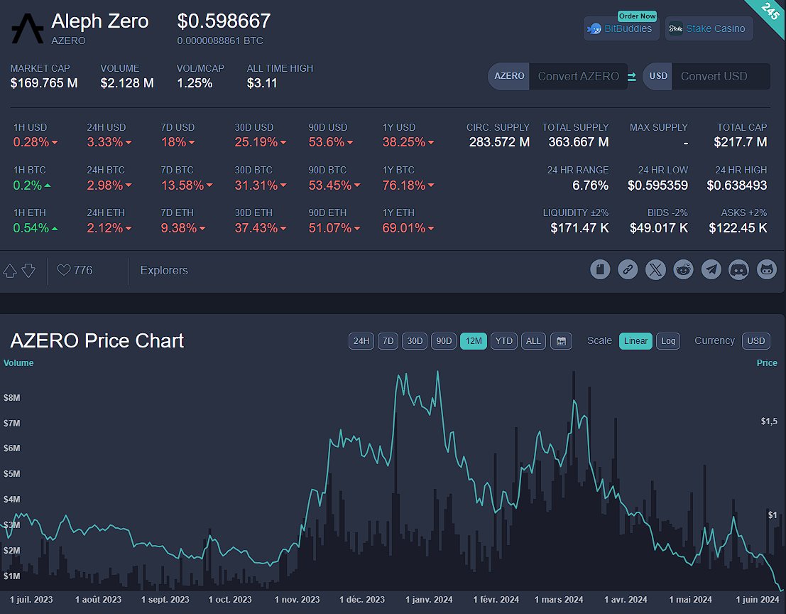This screenshot has height=614, width=786.
Task: Click the 0.0000088861 BTC price
Action: coord(220,41)
